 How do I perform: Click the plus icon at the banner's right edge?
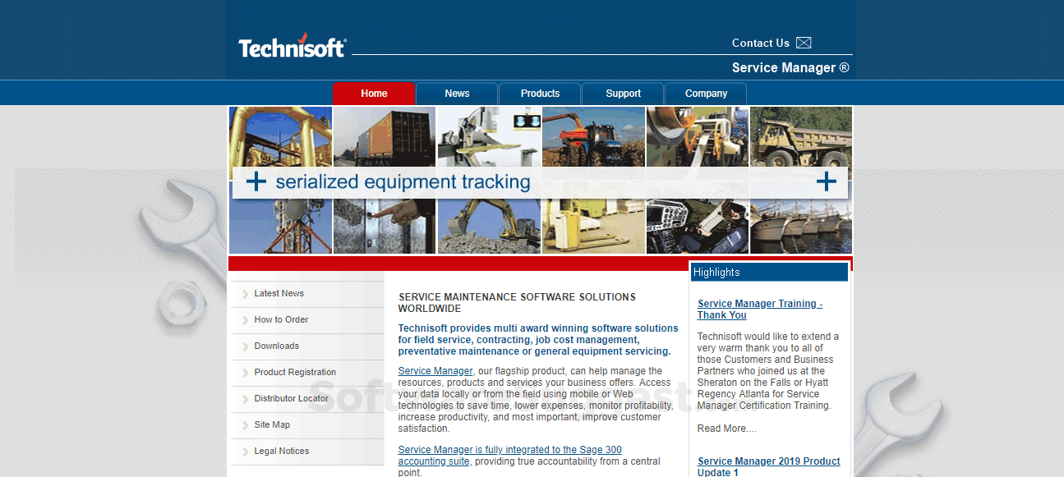coord(827,181)
